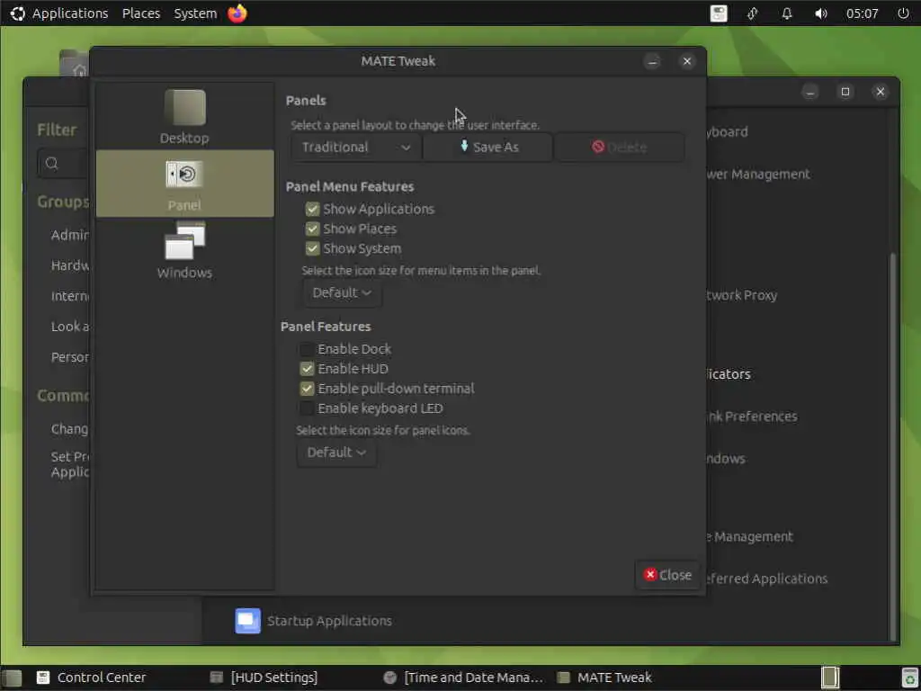Open Preferred Applications in Control Center
This screenshot has height=691, width=921.
[x=767, y=579]
